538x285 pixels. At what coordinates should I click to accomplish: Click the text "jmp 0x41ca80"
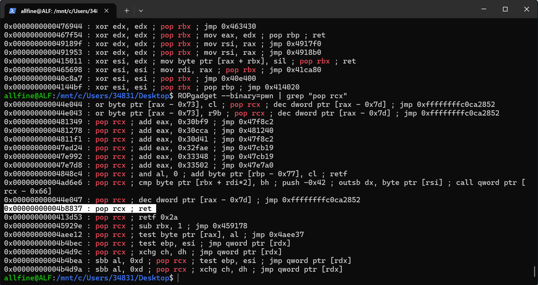[295, 70]
